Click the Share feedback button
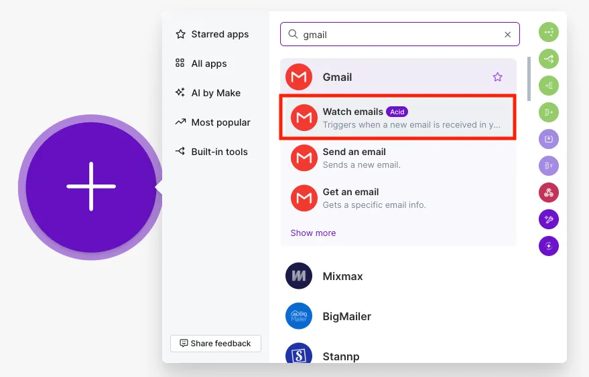Image resolution: width=589 pixels, height=377 pixels. pos(216,344)
